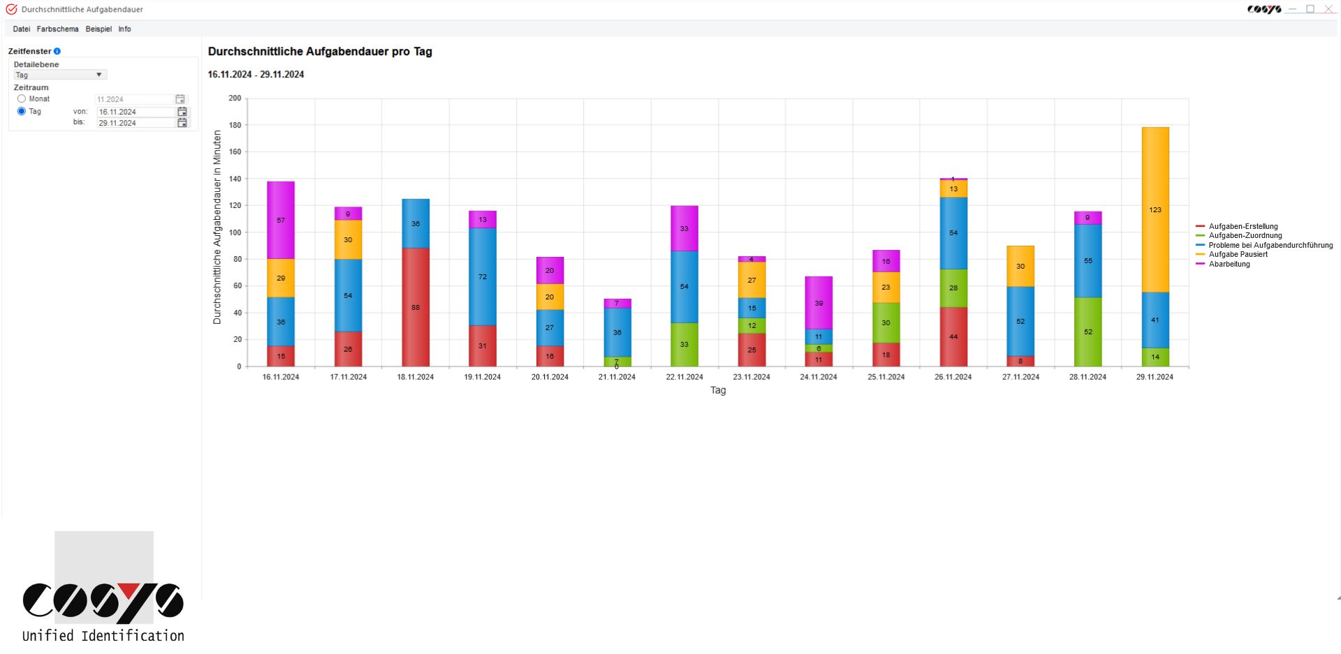
Task: Click the 'Zeitraum' section label
Action: (31, 88)
